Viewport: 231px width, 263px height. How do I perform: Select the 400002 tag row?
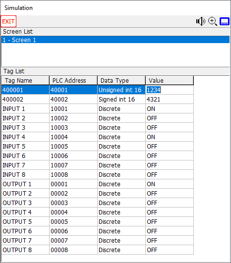tap(97, 99)
